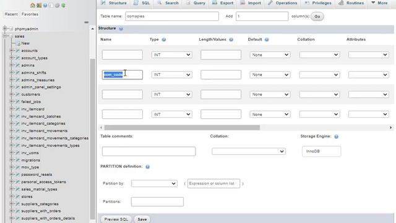The image size is (396, 223).
Task: Open the Import tab
Action: click(x=251, y=3)
